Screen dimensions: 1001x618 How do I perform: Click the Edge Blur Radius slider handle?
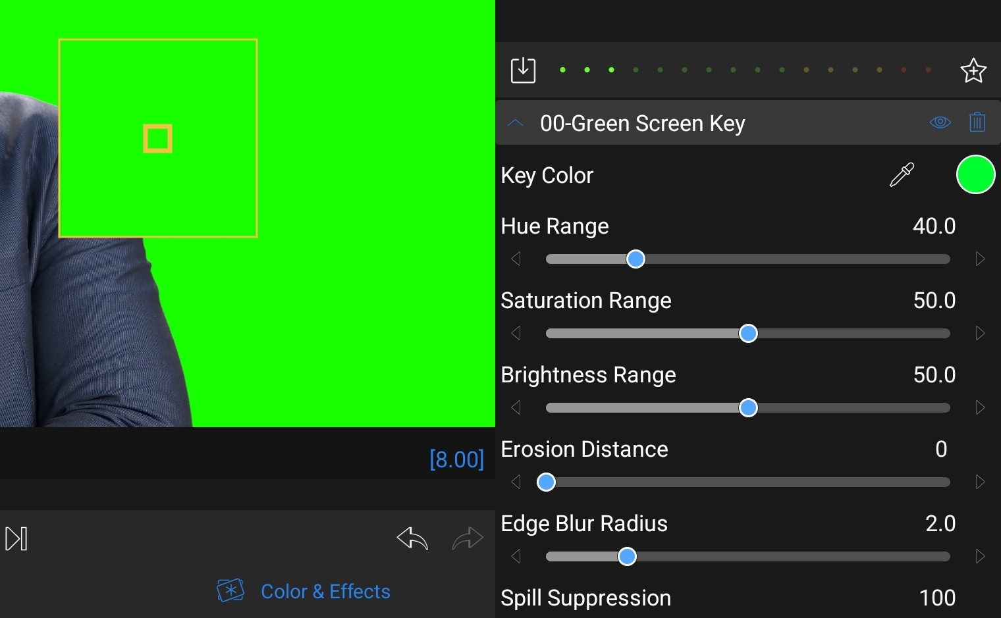pyautogui.click(x=627, y=557)
